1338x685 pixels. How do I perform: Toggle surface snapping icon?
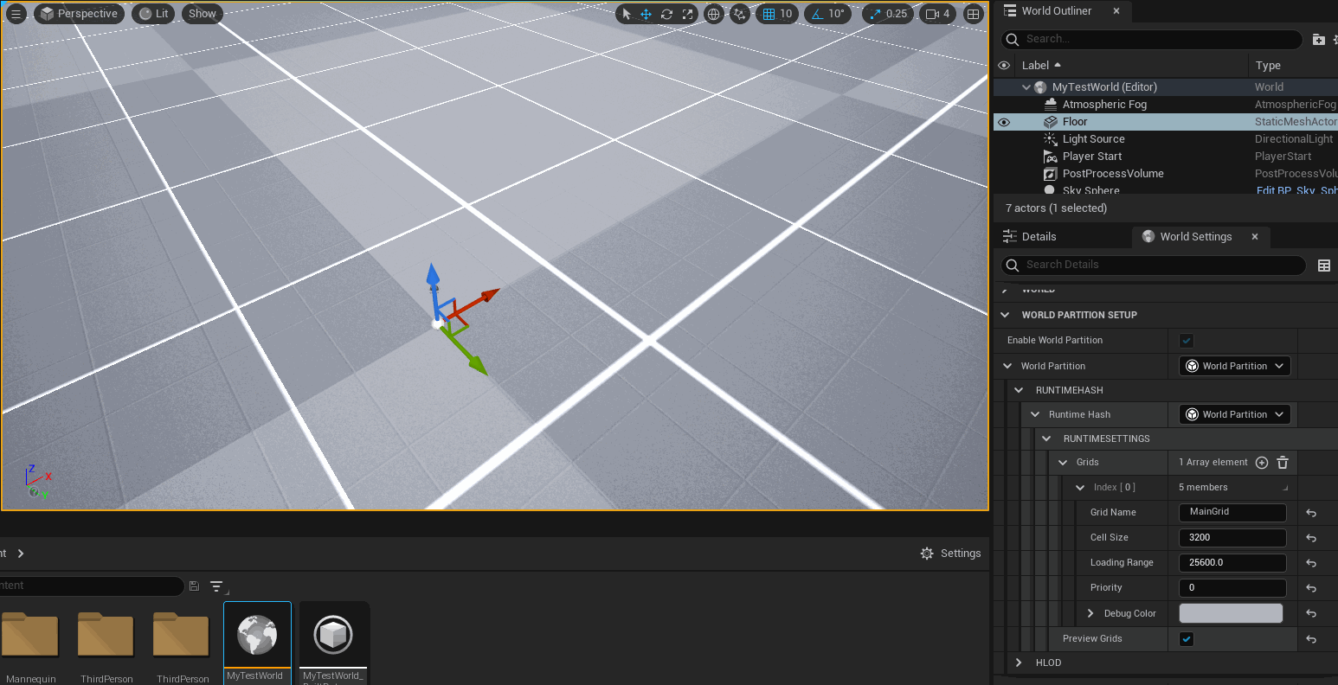pyautogui.click(x=740, y=14)
